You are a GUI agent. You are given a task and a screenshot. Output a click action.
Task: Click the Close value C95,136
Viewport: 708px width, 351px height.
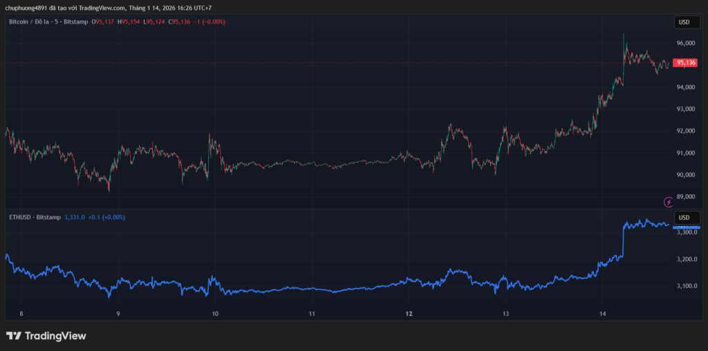180,22
